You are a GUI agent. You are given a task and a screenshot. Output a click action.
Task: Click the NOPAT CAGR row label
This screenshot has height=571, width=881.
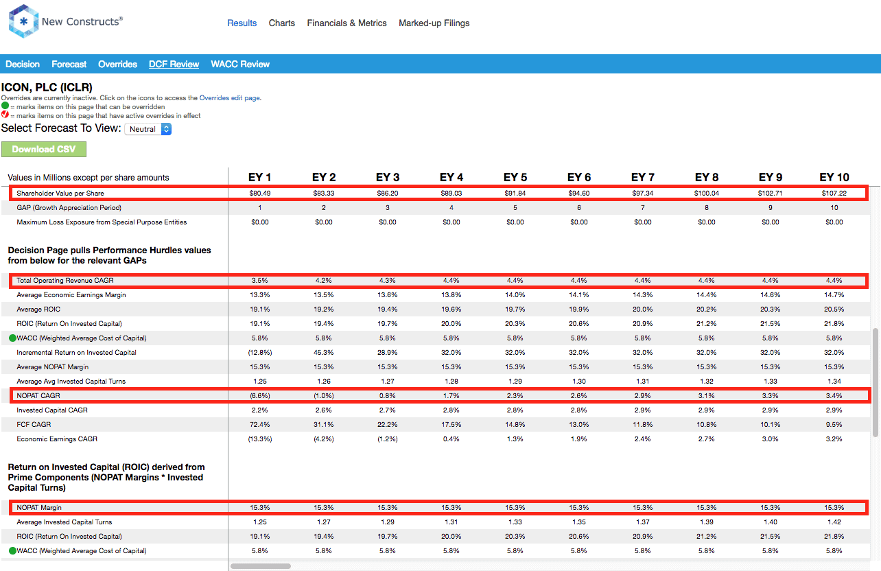coord(38,396)
